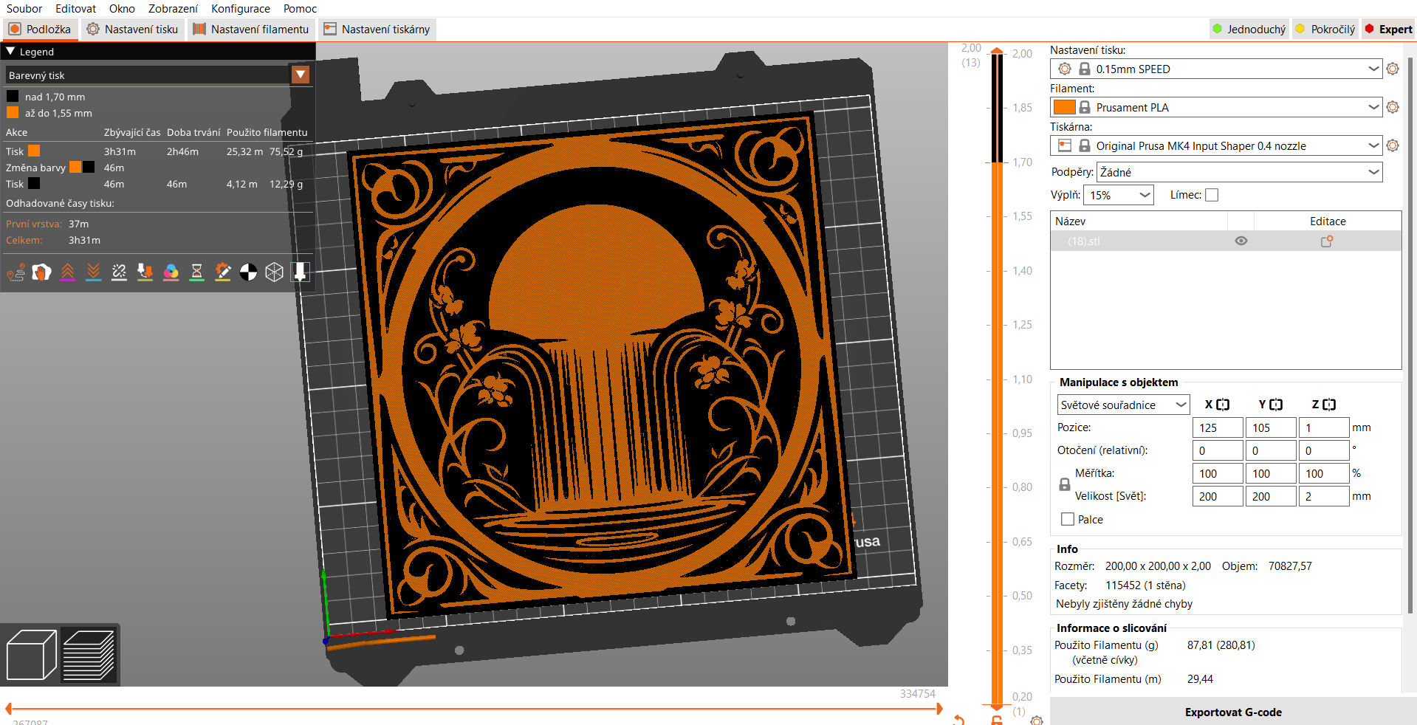Click the orange filament color swatch
This screenshot has height=725, width=1417.
coord(1064,107)
